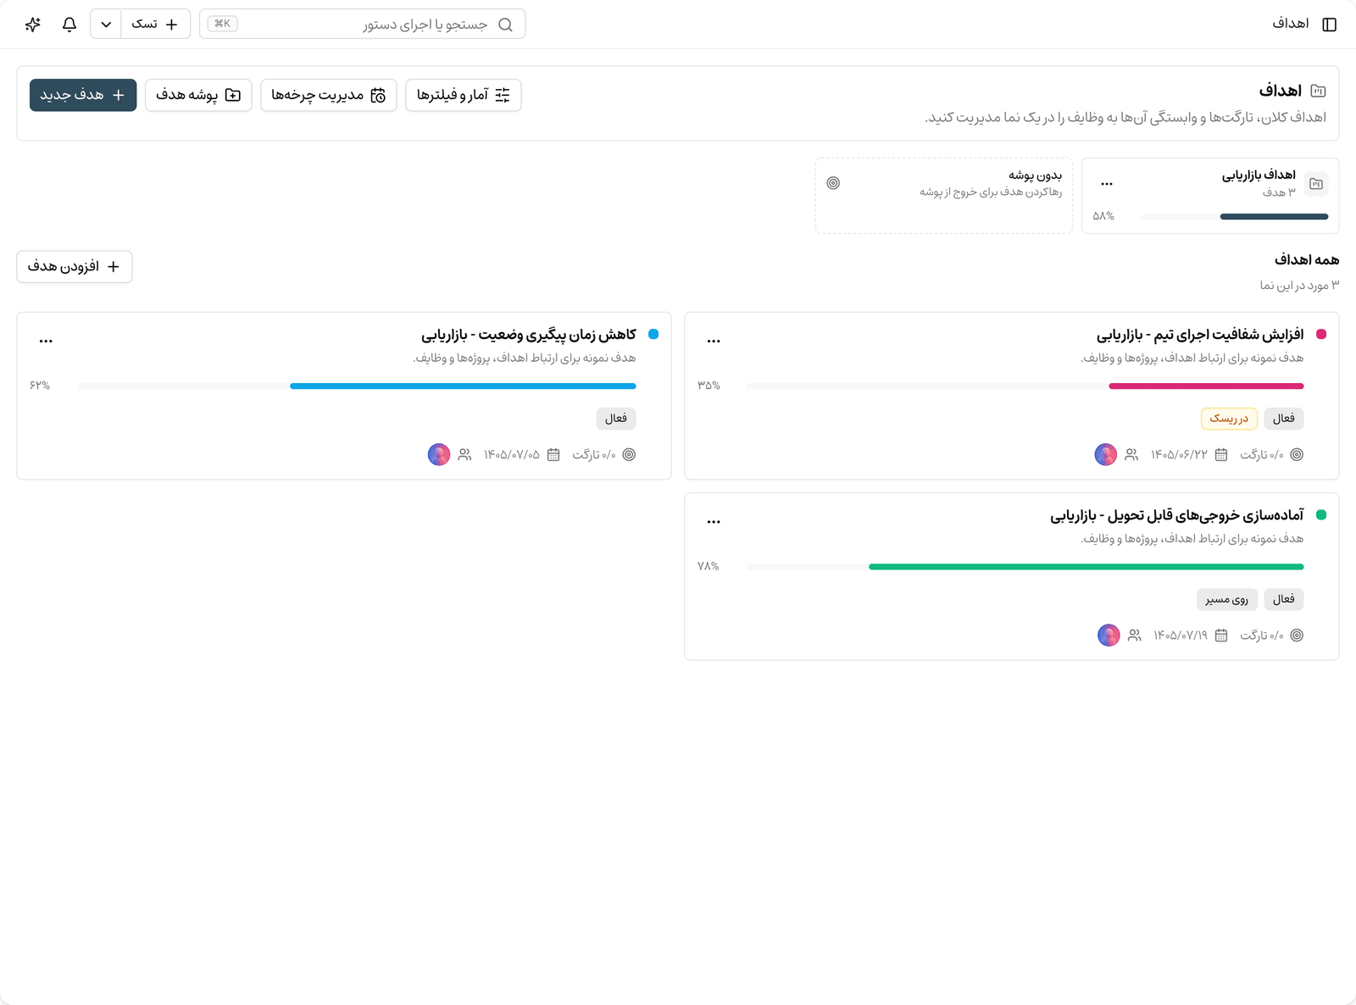
Task: Open مدیریت چرخه‌ها cycles management
Action: (329, 95)
